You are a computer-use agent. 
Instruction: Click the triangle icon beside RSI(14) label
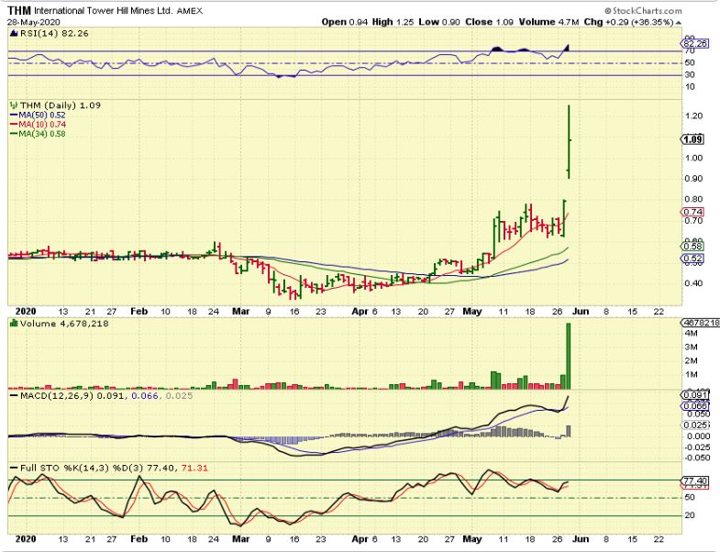14,33
